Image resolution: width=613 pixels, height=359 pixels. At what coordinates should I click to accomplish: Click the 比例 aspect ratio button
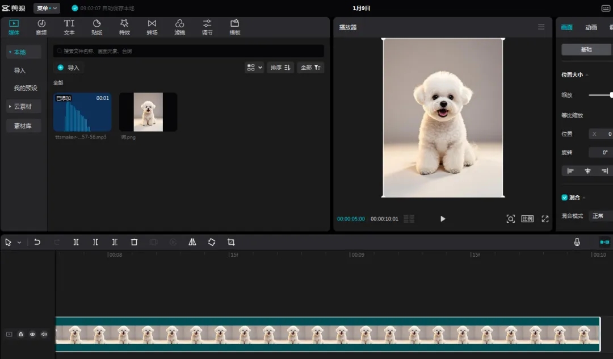click(x=527, y=219)
